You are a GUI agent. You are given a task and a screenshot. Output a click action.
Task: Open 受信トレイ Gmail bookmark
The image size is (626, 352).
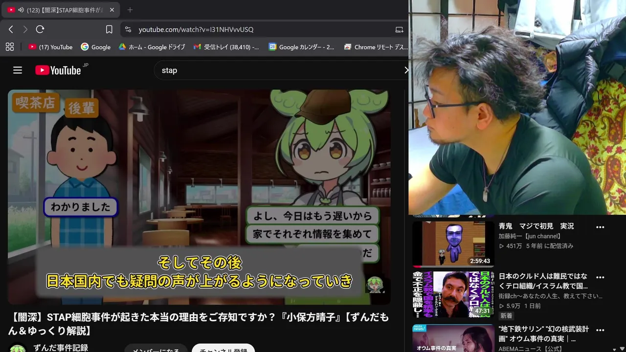pos(226,47)
